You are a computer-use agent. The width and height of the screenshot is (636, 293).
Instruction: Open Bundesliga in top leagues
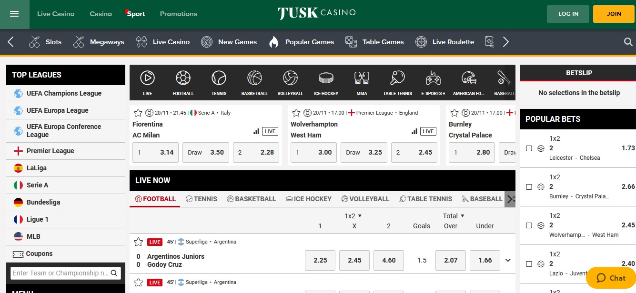pos(66,202)
